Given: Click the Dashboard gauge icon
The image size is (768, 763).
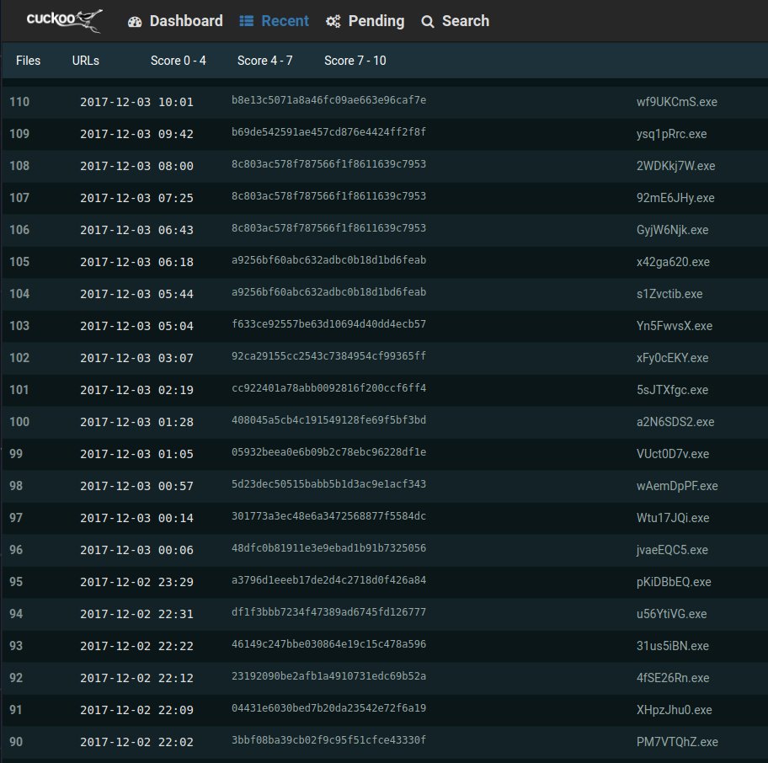Looking at the screenshot, I should (x=135, y=22).
